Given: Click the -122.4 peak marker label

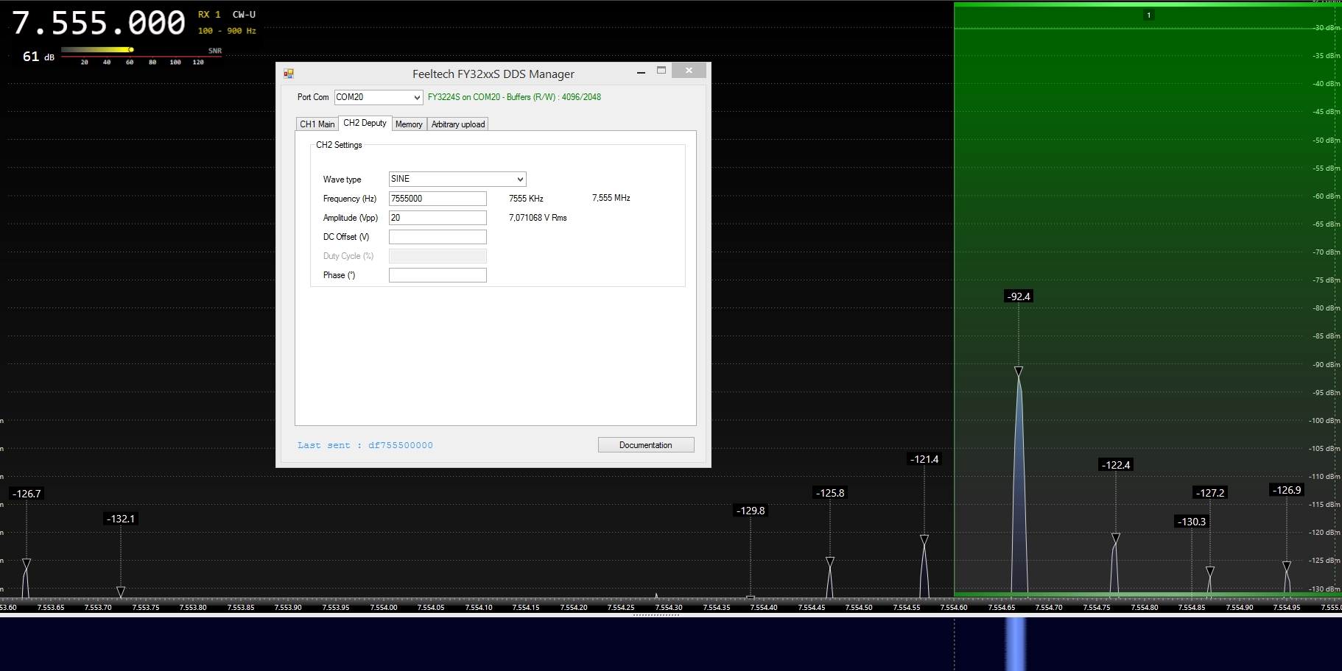Looking at the screenshot, I should pos(1116,465).
